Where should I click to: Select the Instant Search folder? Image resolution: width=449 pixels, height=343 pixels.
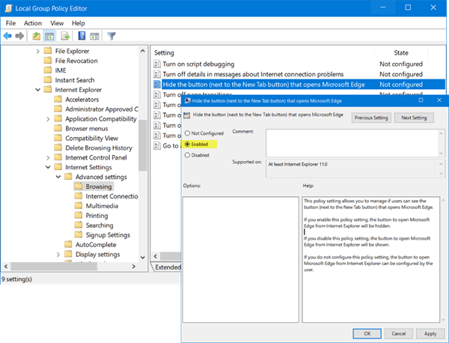[x=74, y=80]
